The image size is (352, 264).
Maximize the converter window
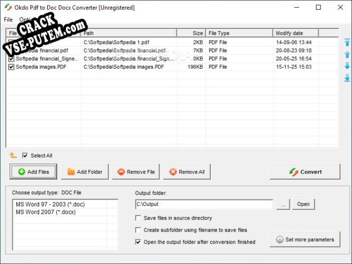click(x=319, y=8)
